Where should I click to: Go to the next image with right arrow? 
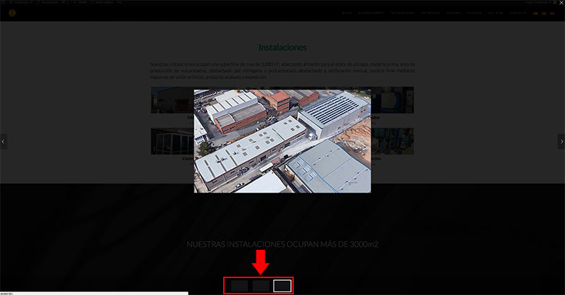pyautogui.click(x=561, y=141)
